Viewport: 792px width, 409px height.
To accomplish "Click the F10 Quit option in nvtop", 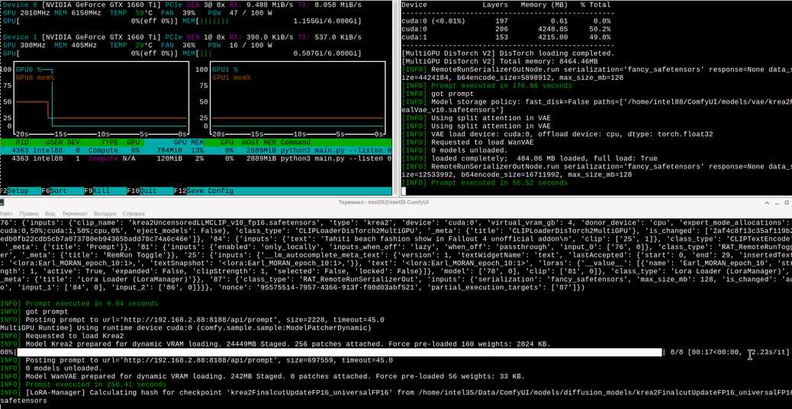I will click(150, 191).
